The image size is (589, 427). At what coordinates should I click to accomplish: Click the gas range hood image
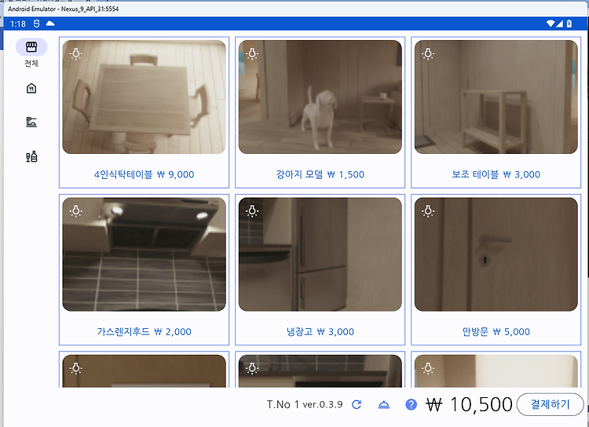145,254
